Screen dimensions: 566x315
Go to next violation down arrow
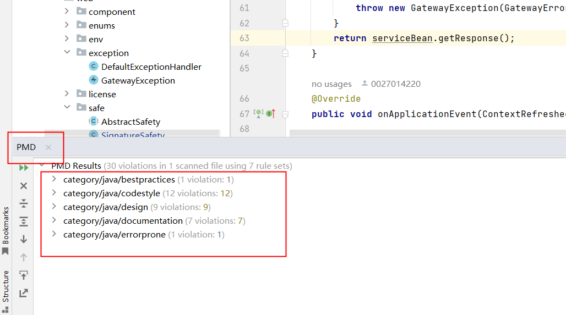click(24, 239)
